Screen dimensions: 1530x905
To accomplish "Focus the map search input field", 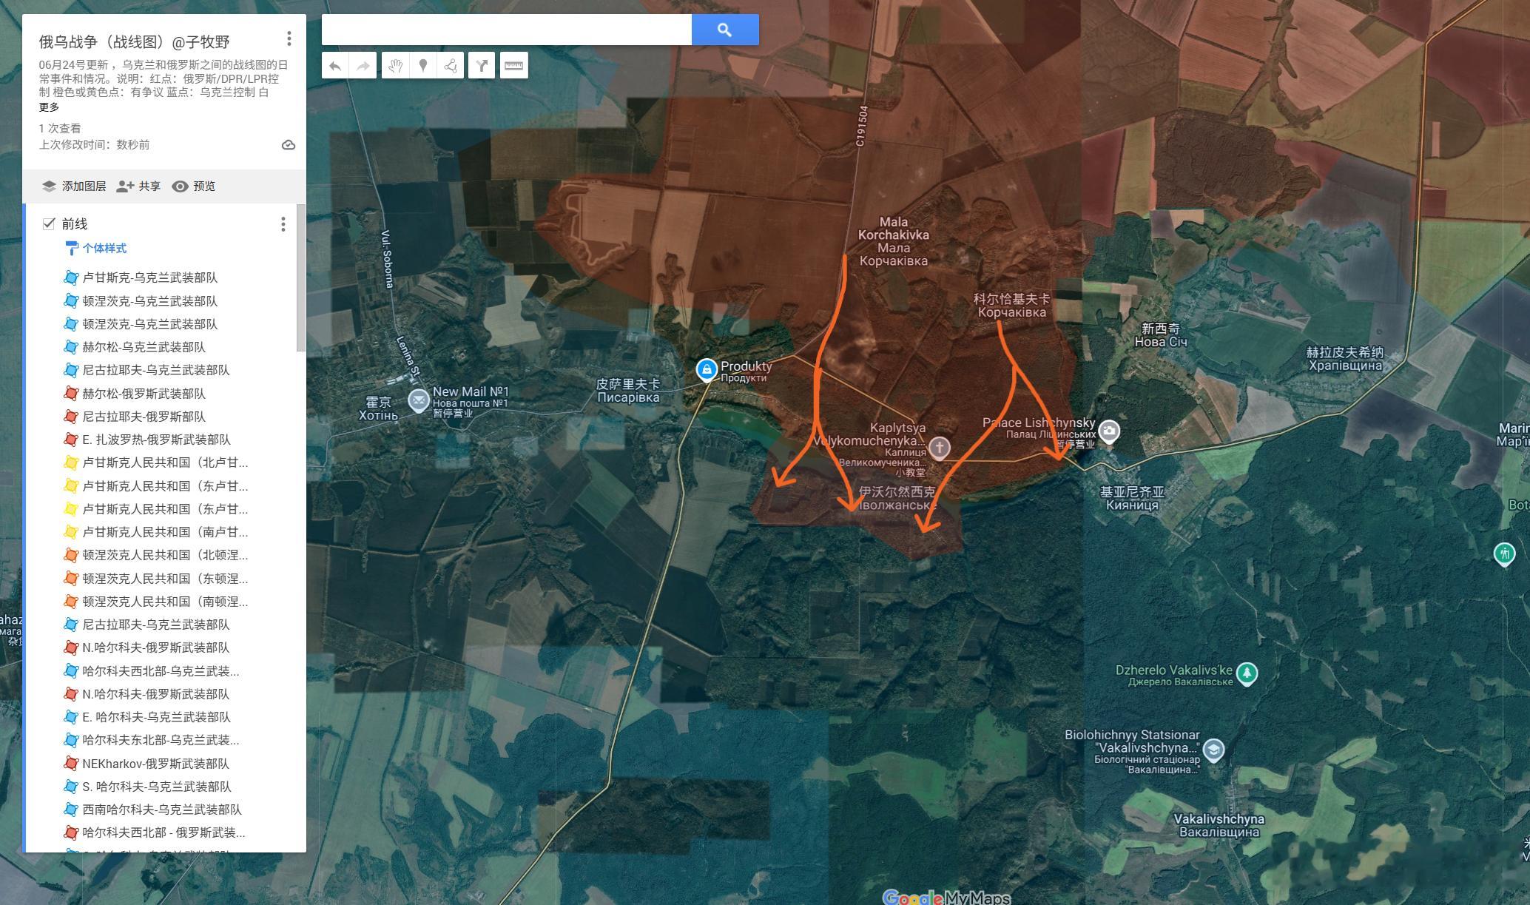I will coord(507,30).
